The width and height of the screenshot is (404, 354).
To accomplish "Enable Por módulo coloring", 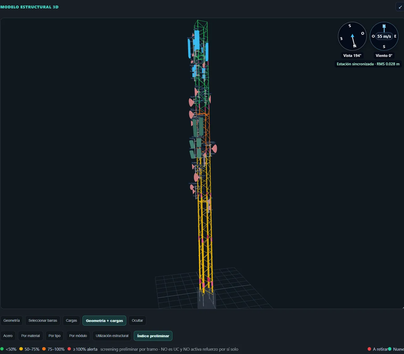I will coord(78,336).
